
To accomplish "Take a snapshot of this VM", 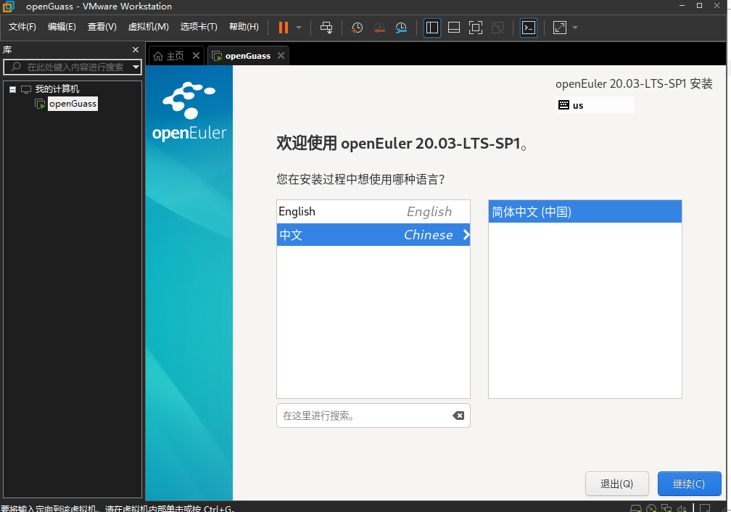I will tap(357, 28).
